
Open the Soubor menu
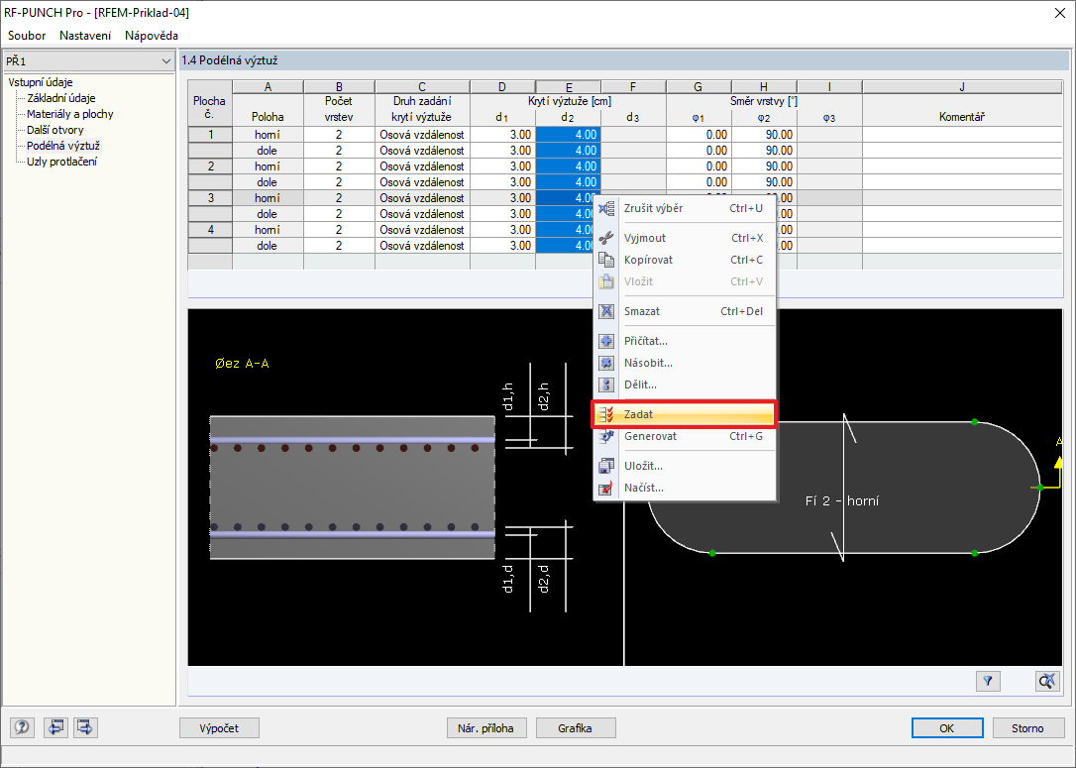[x=27, y=35]
